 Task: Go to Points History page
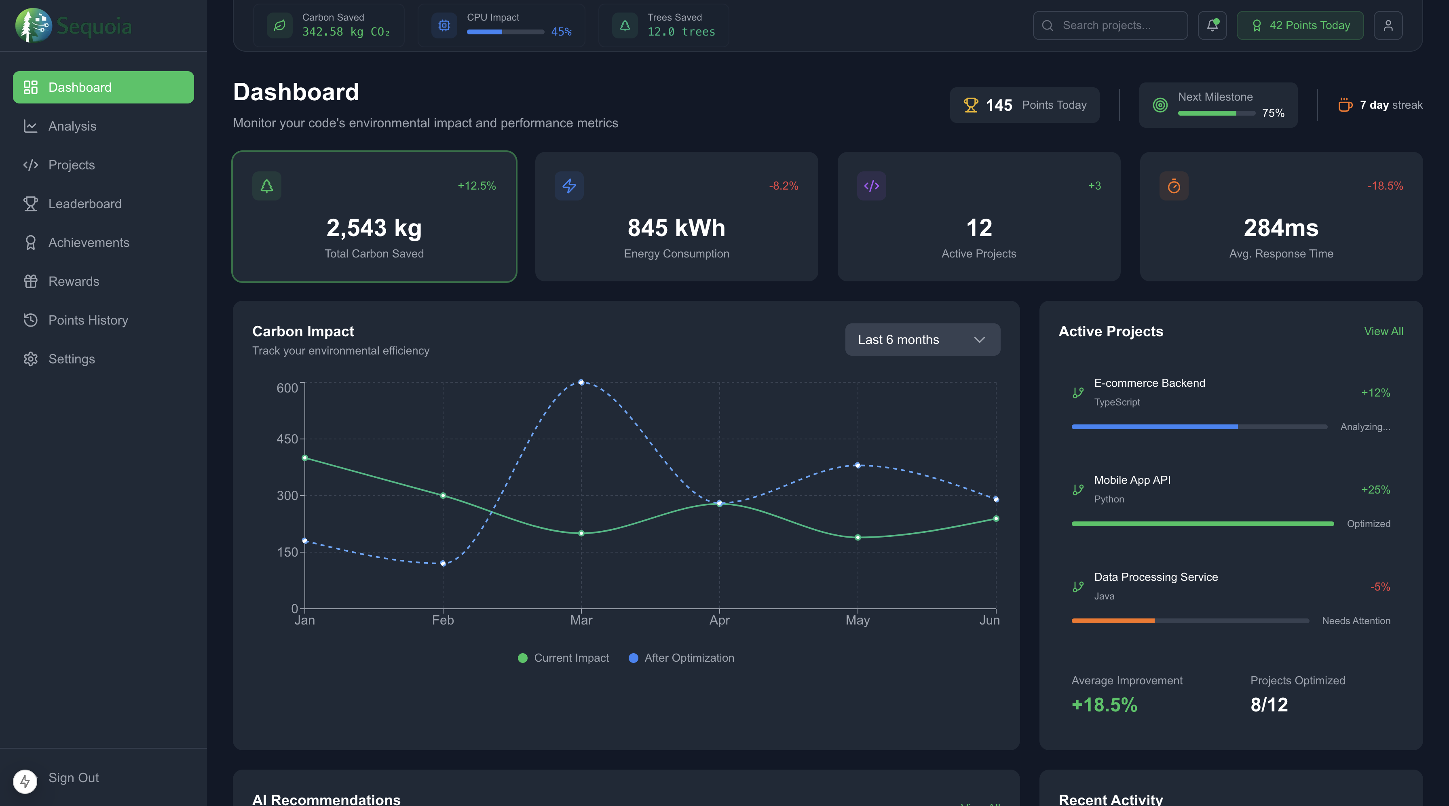coord(88,320)
